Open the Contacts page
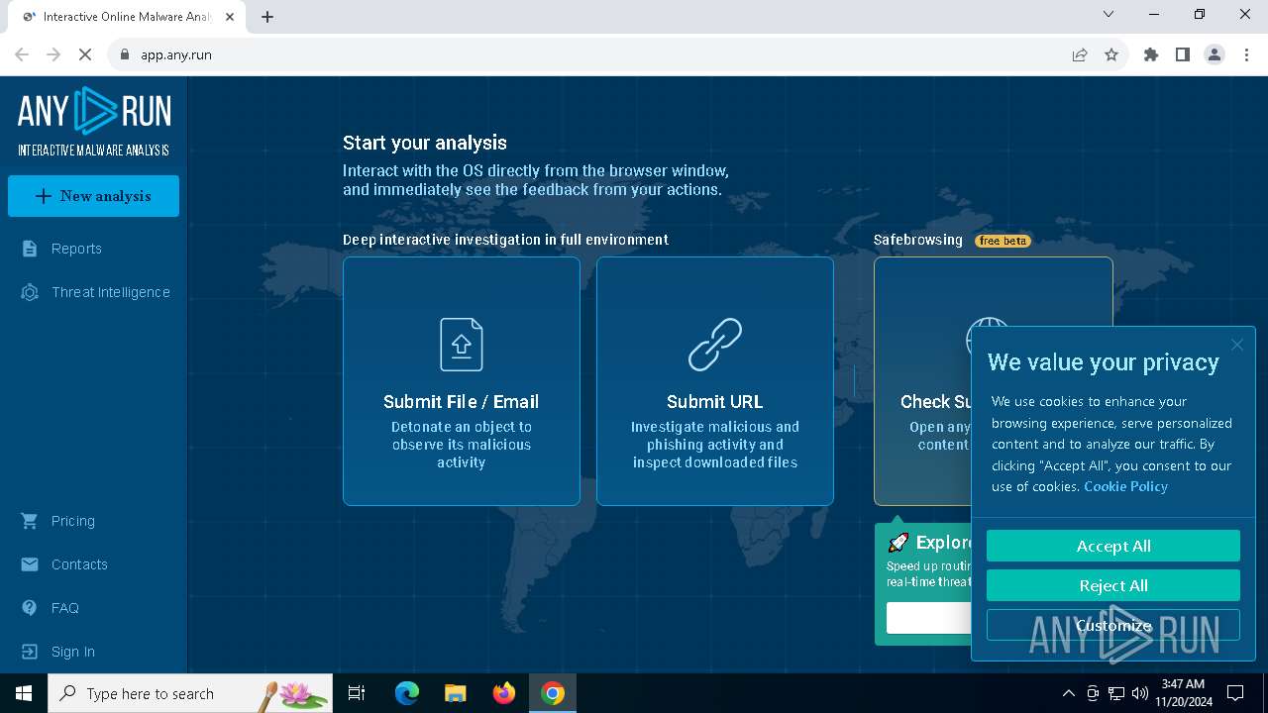This screenshot has width=1268, height=713. pos(78,564)
